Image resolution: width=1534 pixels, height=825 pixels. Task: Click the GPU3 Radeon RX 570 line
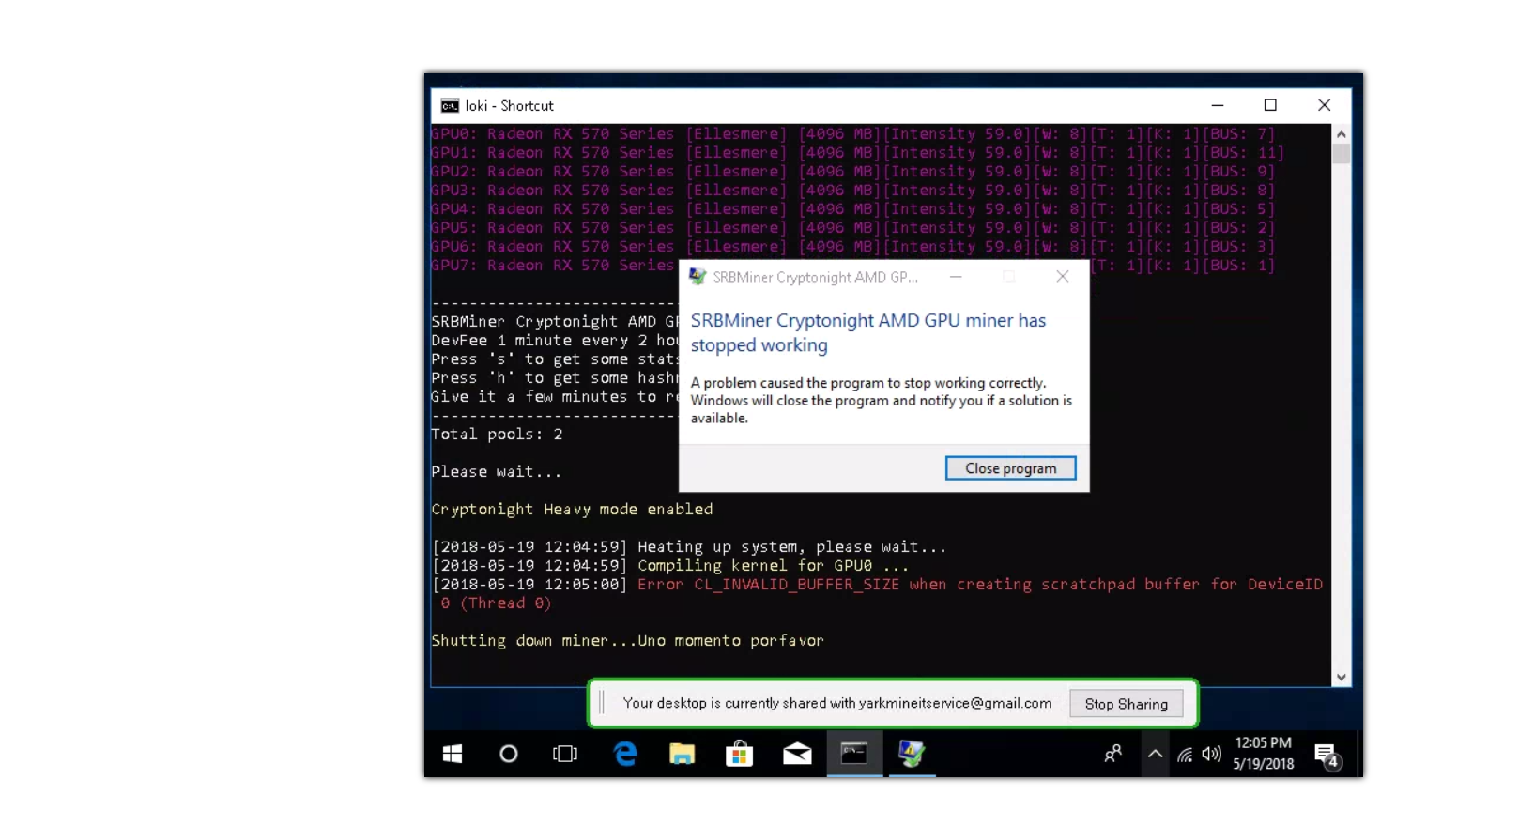[852, 191]
